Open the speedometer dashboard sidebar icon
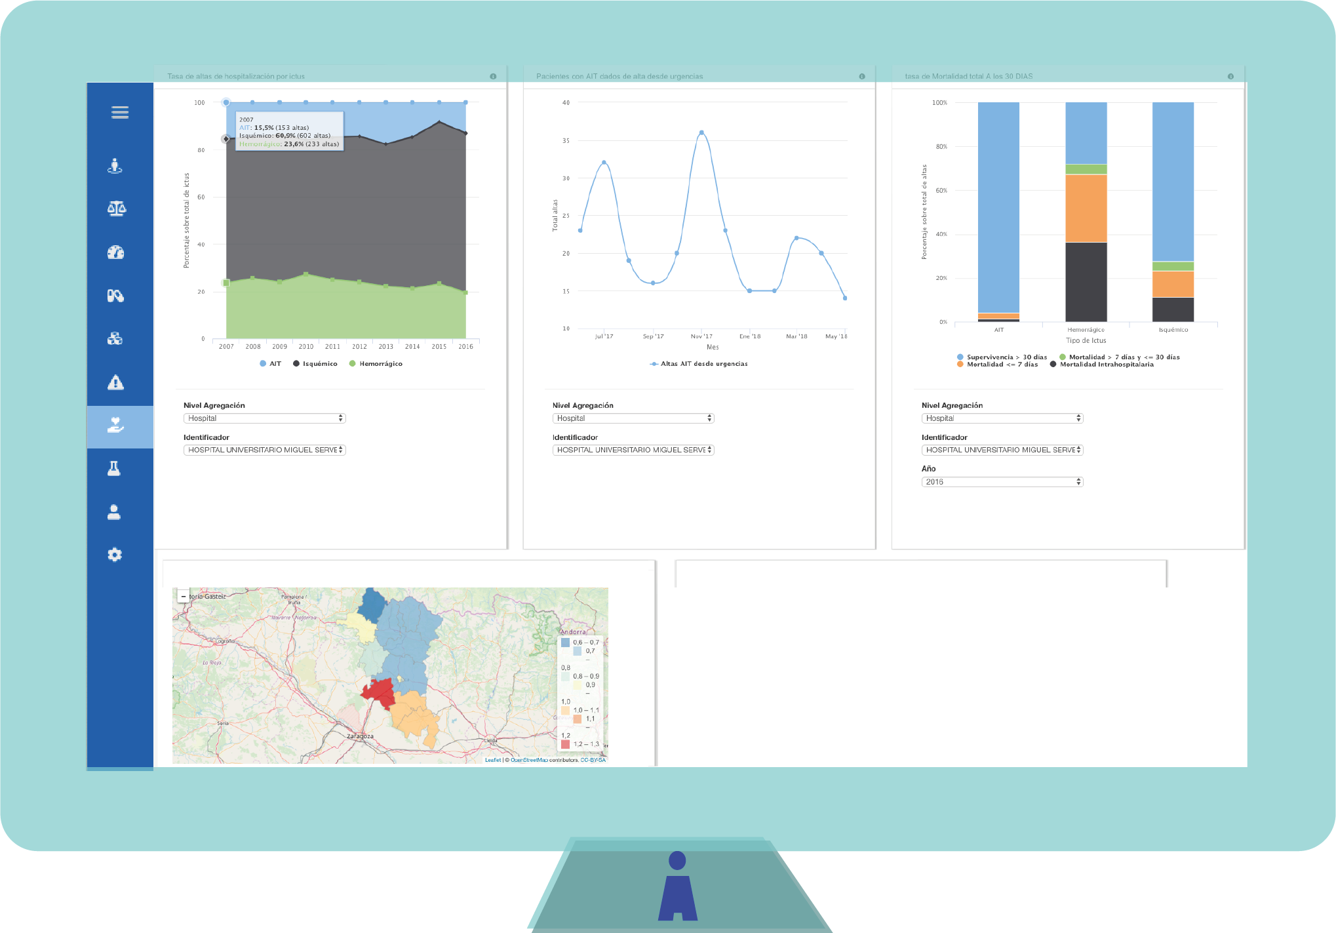The height and width of the screenshot is (933, 1336). click(116, 252)
